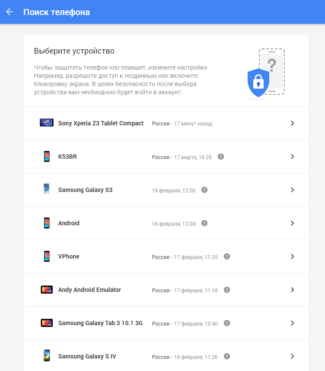Click the Andy Android Emulator tablet icon

click(47, 290)
